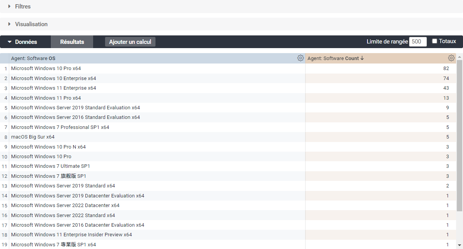The height and width of the screenshot is (249, 463).
Task: Select Windows 7 Professional SP1 x64 cell
Action: coord(157,127)
